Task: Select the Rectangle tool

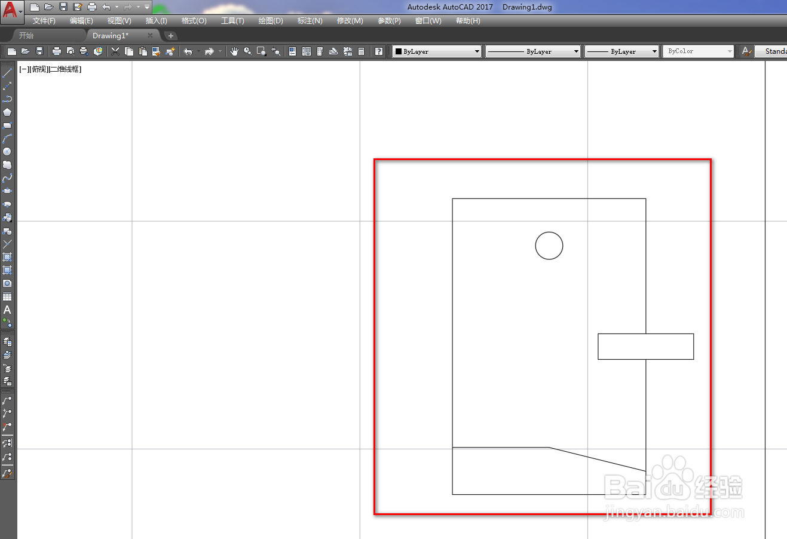Action: click(7, 125)
